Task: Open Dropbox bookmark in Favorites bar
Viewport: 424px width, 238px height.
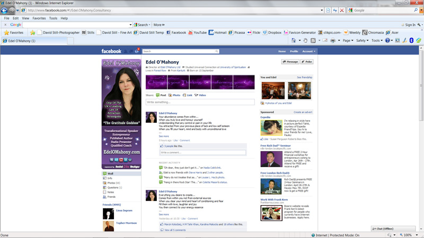Action: 272,33
